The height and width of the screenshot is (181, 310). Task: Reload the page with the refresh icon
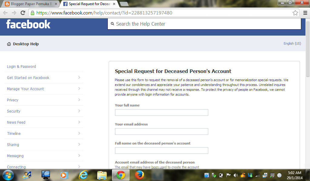tap(23, 13)
